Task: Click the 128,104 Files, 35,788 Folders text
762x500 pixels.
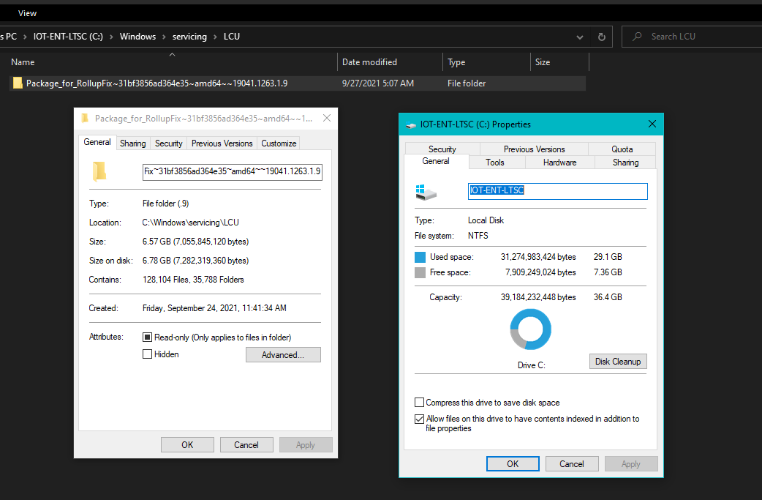Action: click(193, 280)
